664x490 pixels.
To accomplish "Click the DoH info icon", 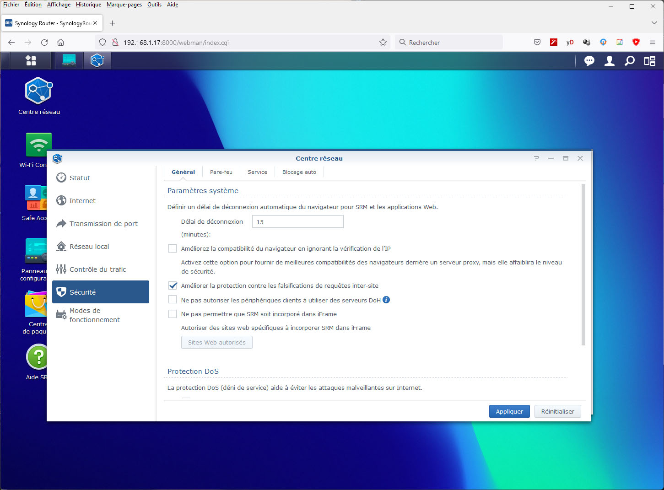I will click(386, 300).
